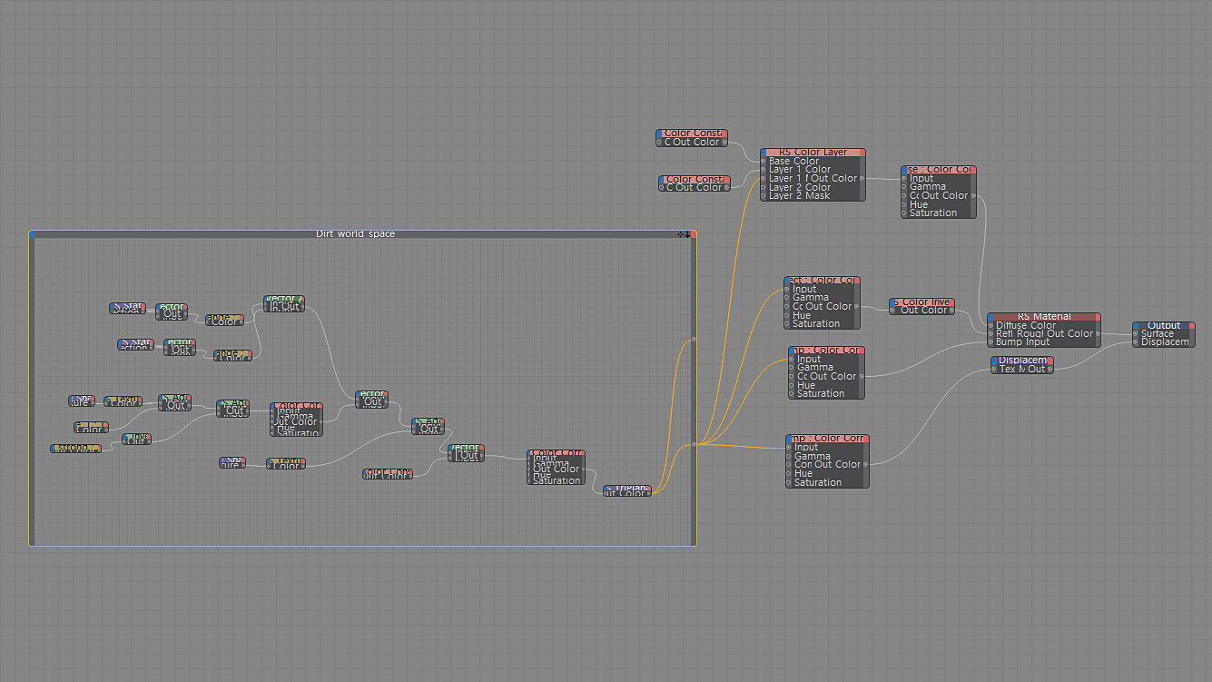The width and height of the screenshot is (1212, 682).
Task: Select the Displacement node title
Action: coord(1022,360)
